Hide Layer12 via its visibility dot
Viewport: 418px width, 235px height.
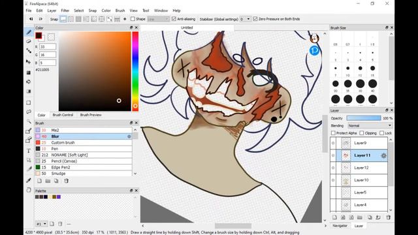pos(333,168)
